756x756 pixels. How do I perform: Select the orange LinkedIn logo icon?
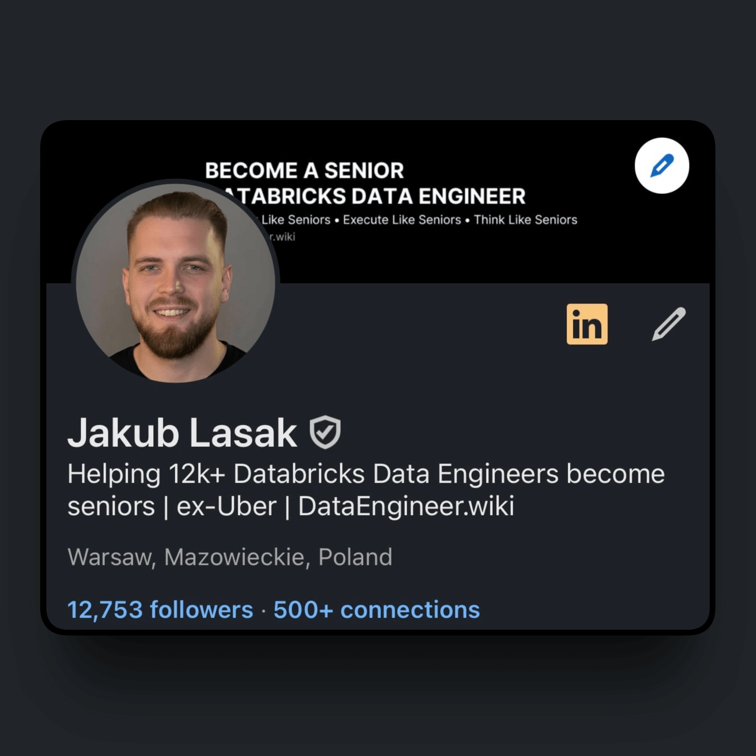(587, 324)
